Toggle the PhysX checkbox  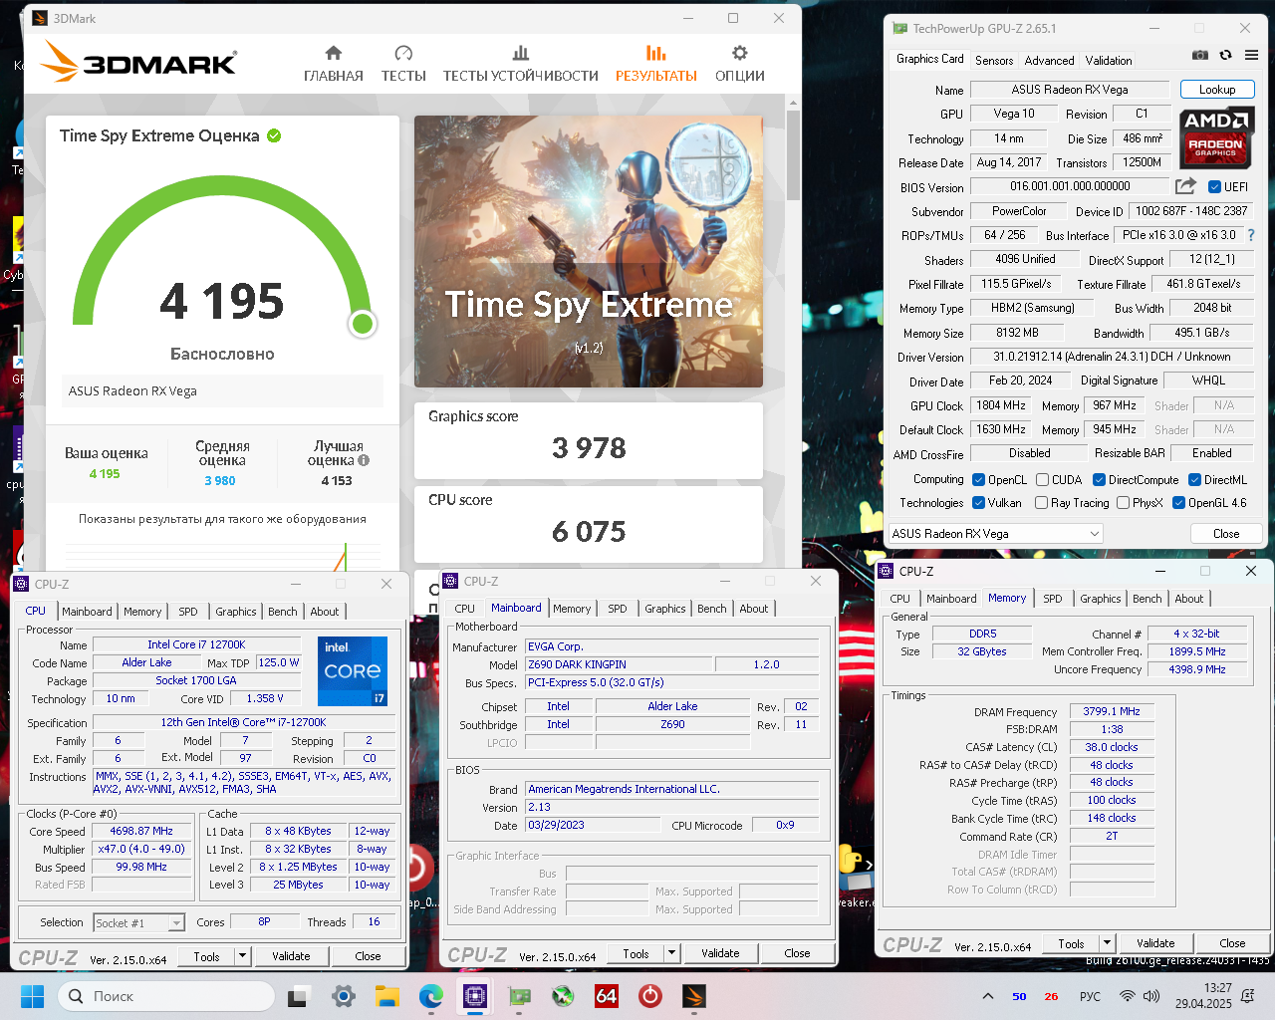tap(1123, 503)
